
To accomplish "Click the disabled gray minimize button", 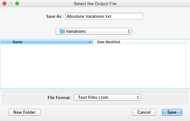I will click(x=11, y=3).
